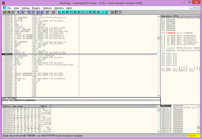Click disassembly pane scrollbar thumb
The height and width of the screenshot is (139, 202).
click(x=159, y=38)
